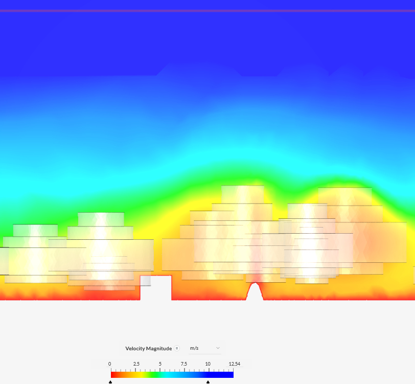Click the 7.5 tick label on the scale
The width and height of the screenshot is (415, 384).
point(184,364)
